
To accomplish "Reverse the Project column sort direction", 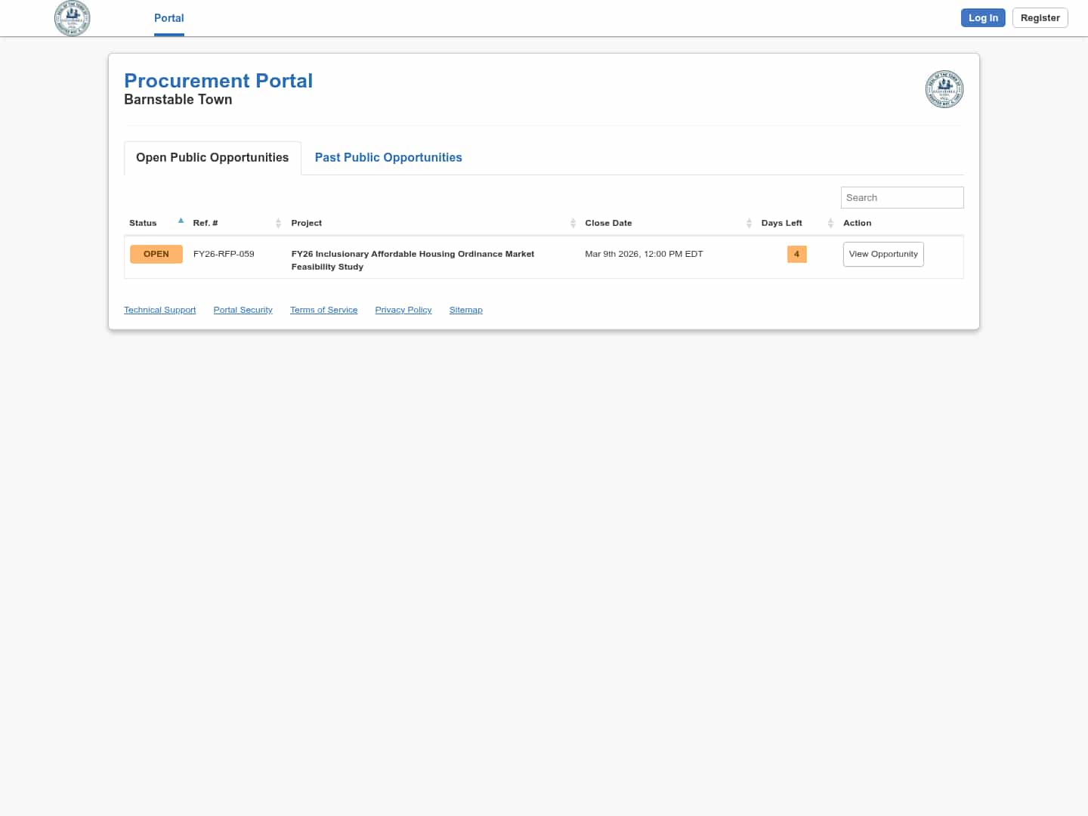I will pyautogui.click(x=573, y=223).
